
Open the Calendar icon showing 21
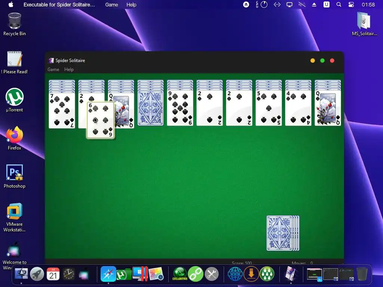coord(53,274)
